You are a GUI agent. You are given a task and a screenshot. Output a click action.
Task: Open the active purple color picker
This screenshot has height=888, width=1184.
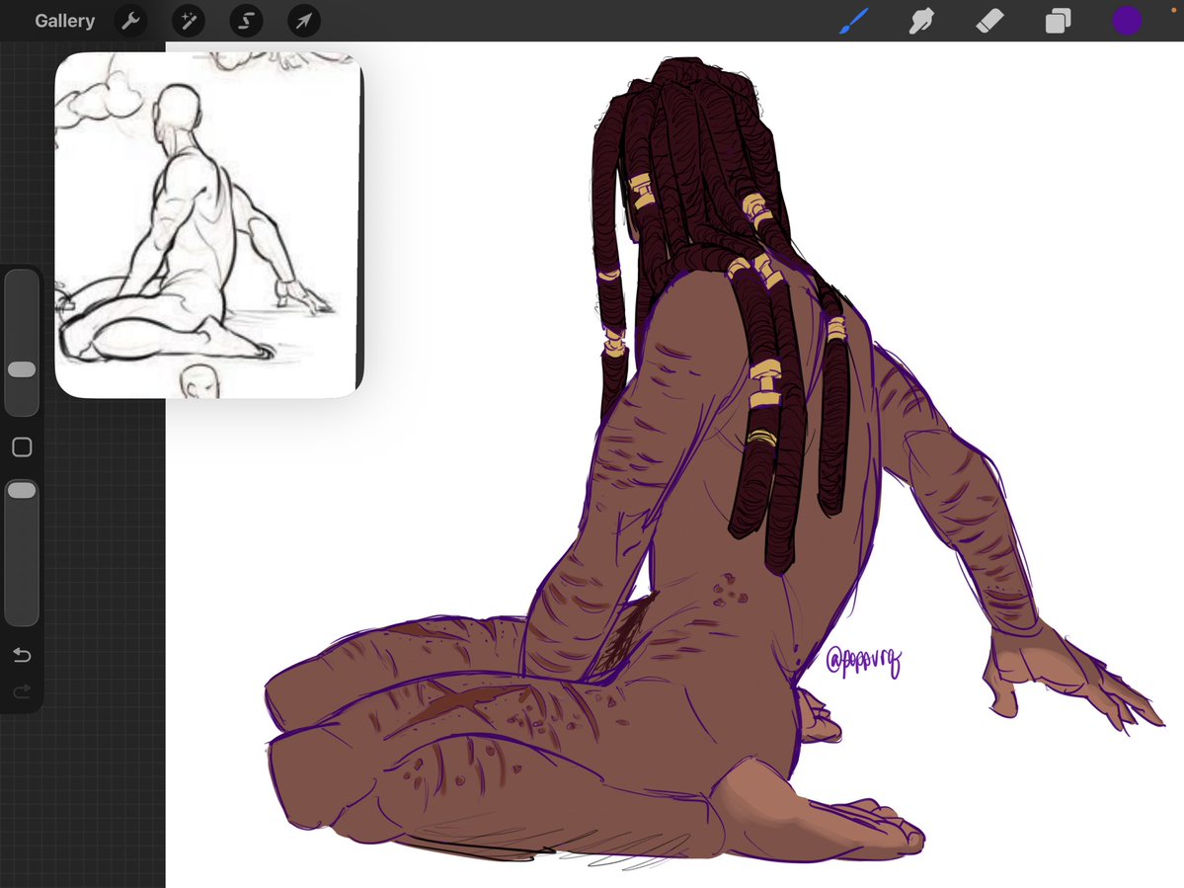tap(1127, 21)
